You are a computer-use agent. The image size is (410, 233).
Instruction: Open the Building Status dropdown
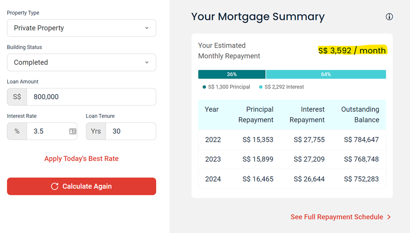pos(82,63)
